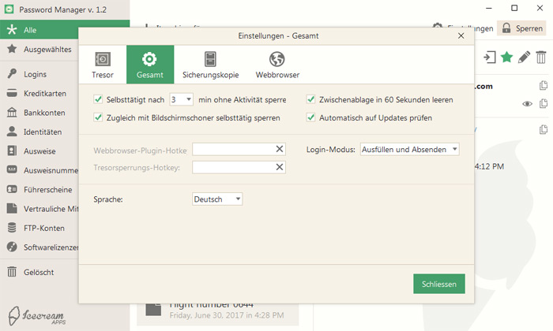Screen dimensions: 553x331
Task: Click the delete trash icon in toolbar
Action: tap(541, 57)
